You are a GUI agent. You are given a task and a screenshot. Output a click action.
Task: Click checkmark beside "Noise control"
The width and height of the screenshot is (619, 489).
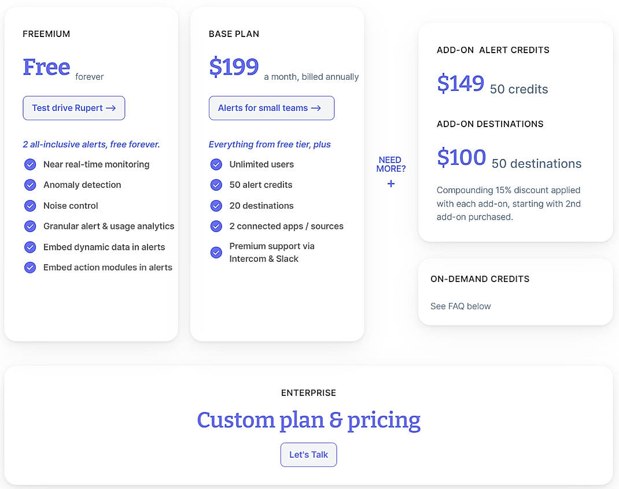coord(30,206)
